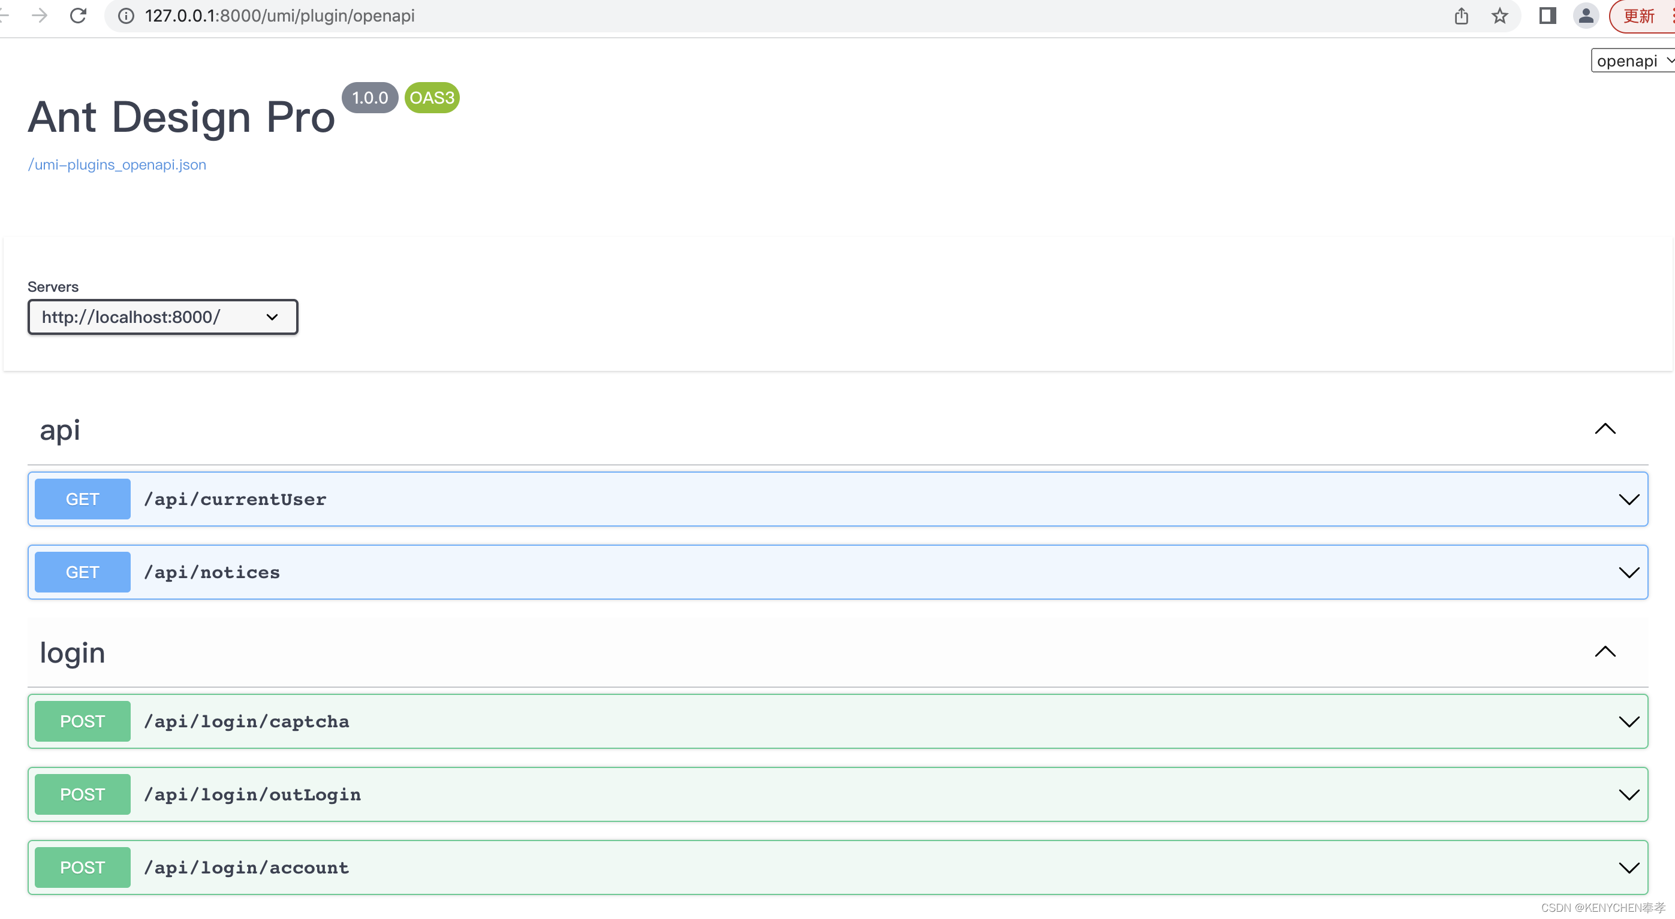Click the POST /api/login/captcha row

[x=837, y=721]
